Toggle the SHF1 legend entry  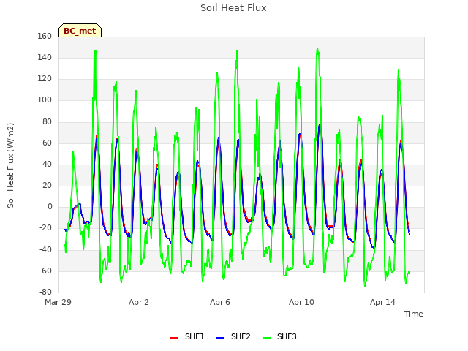click(x=187, y=336)
